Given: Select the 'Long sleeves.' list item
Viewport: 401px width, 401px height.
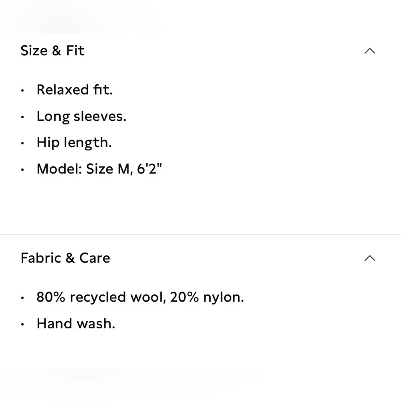Looking at the screenshot, I should pos(81,117).
